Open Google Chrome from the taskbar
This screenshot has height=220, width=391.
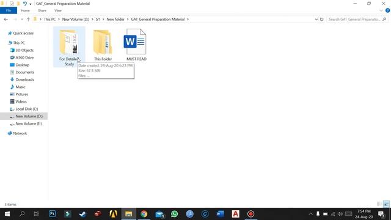pyautogui.click(x=144, y=214)
